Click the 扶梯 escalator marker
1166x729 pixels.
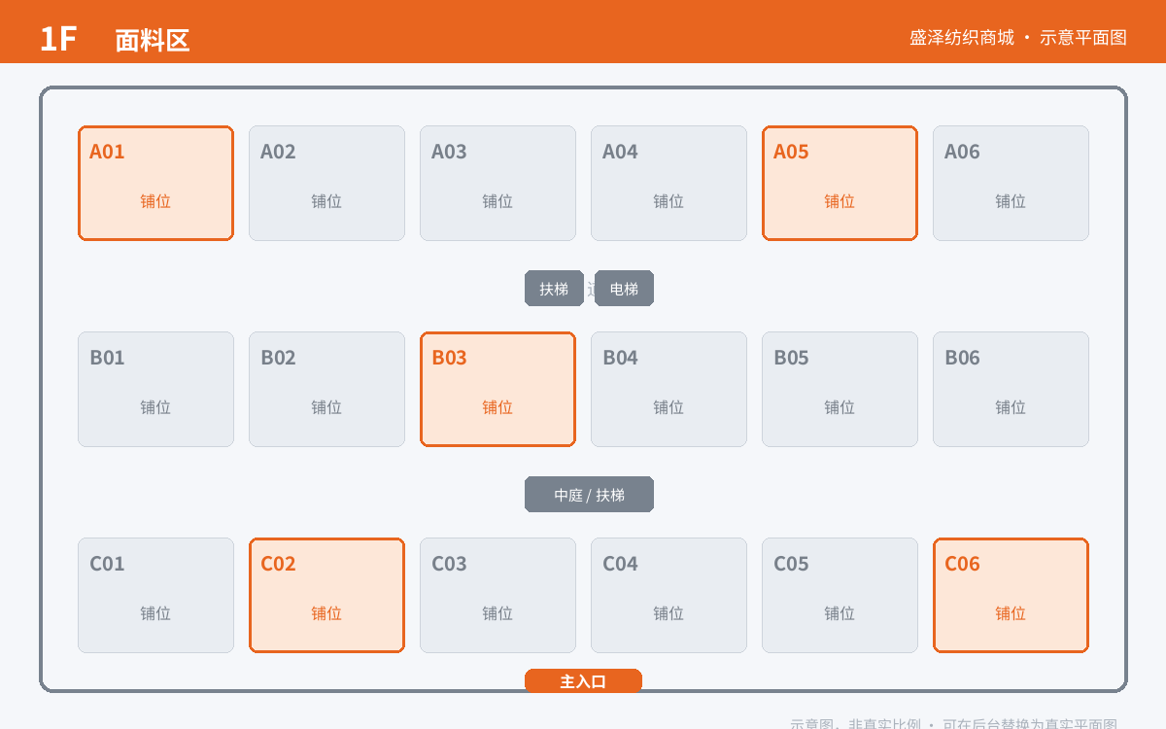[554, 289]
